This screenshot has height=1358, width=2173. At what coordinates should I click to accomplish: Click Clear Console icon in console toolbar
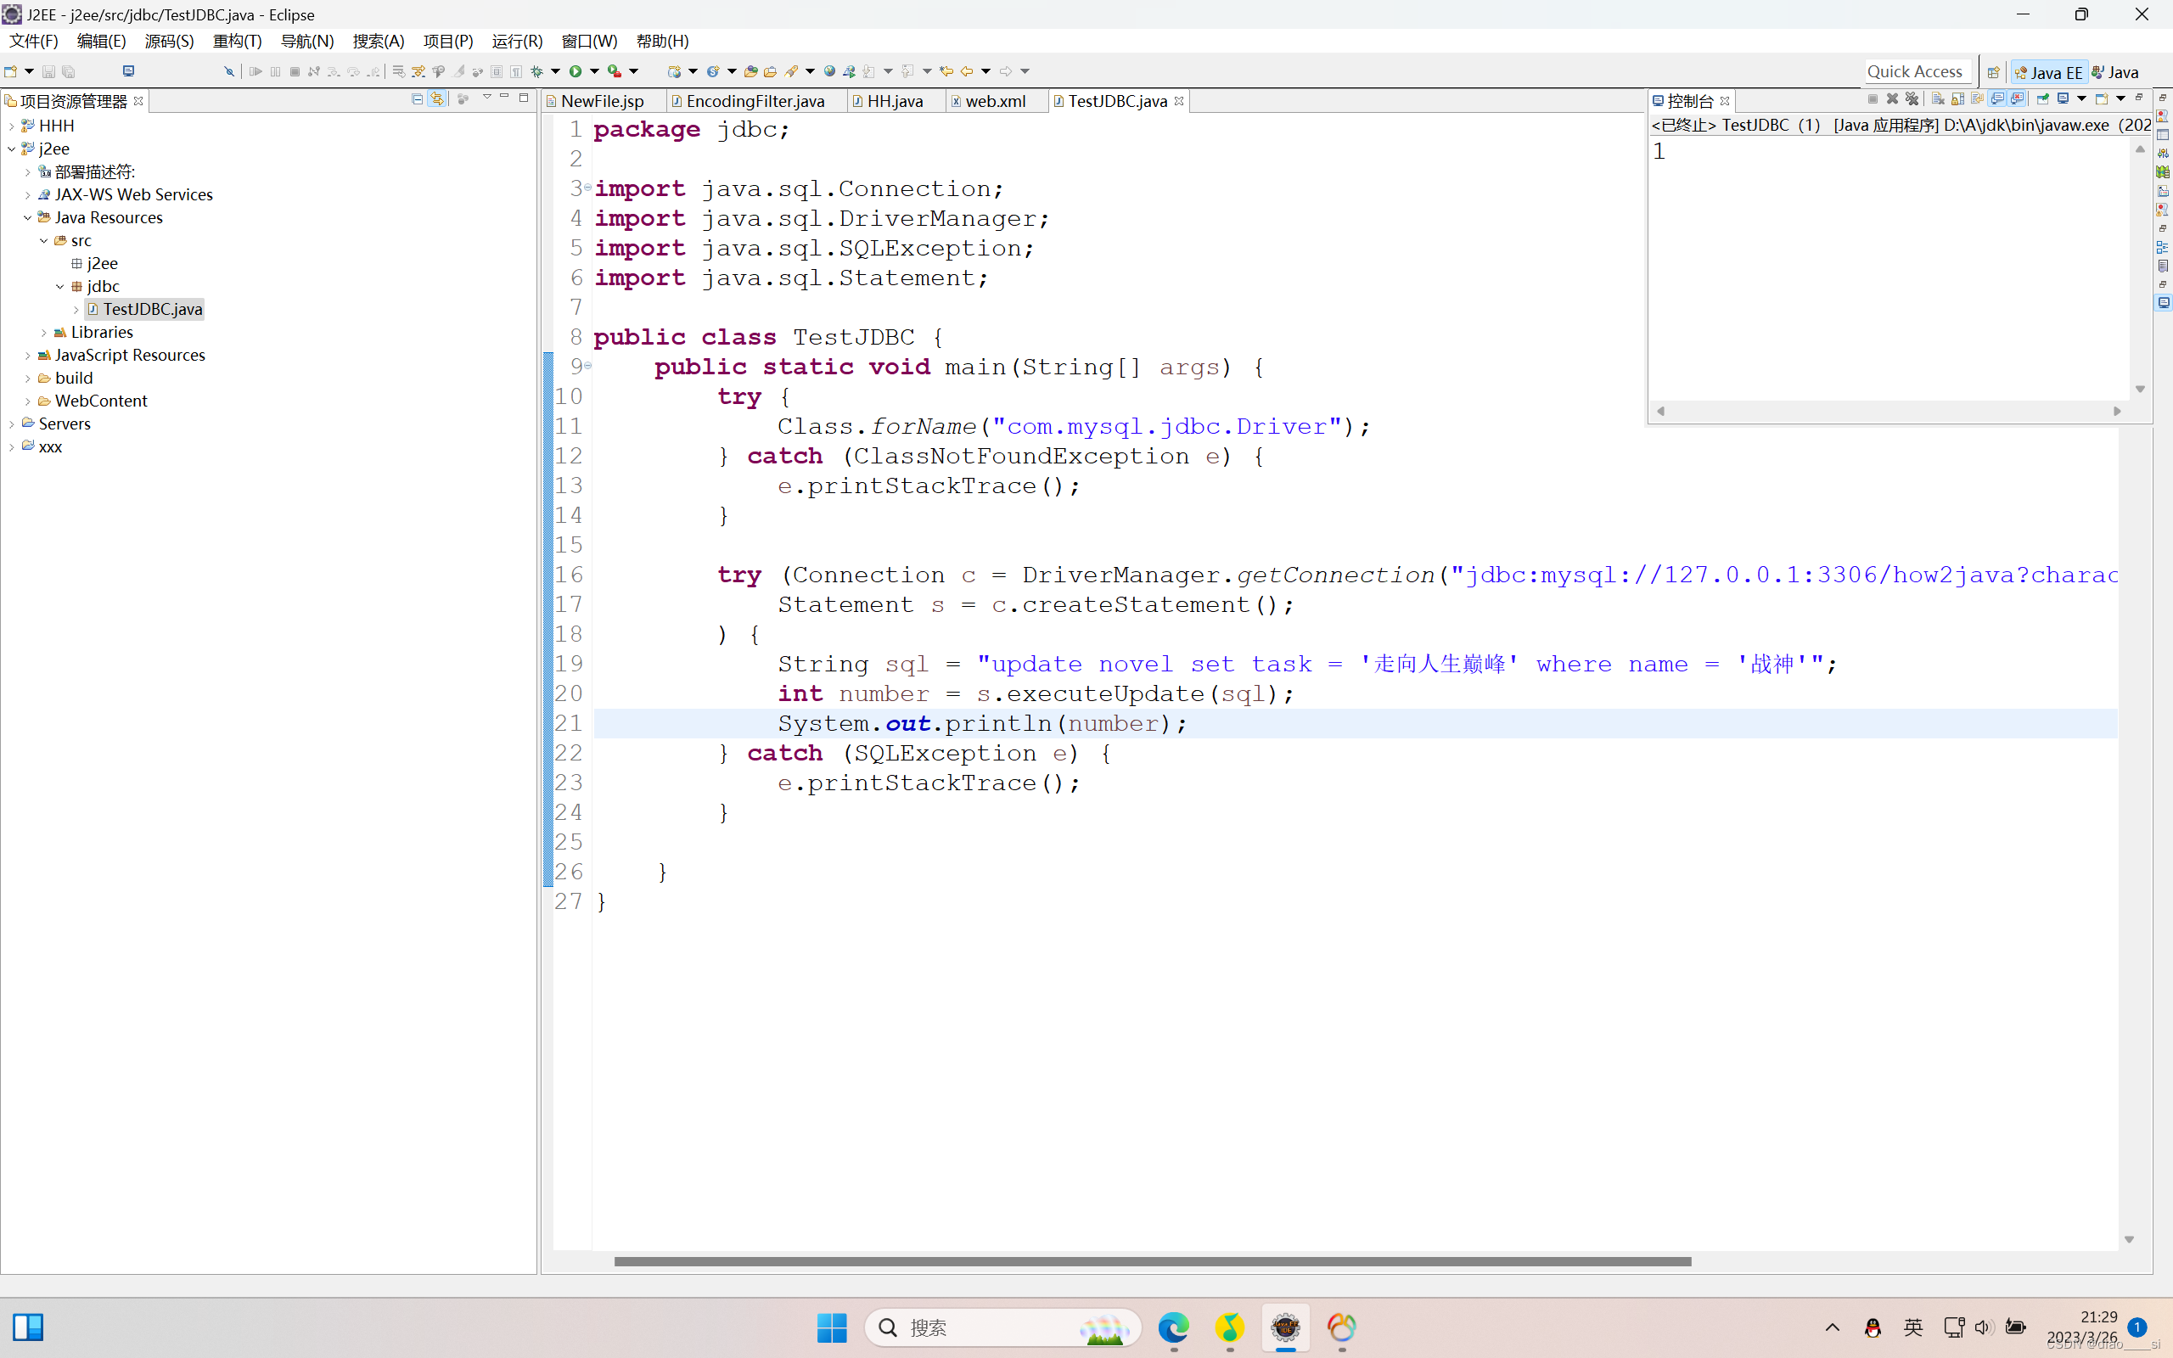click(1938, 98)
